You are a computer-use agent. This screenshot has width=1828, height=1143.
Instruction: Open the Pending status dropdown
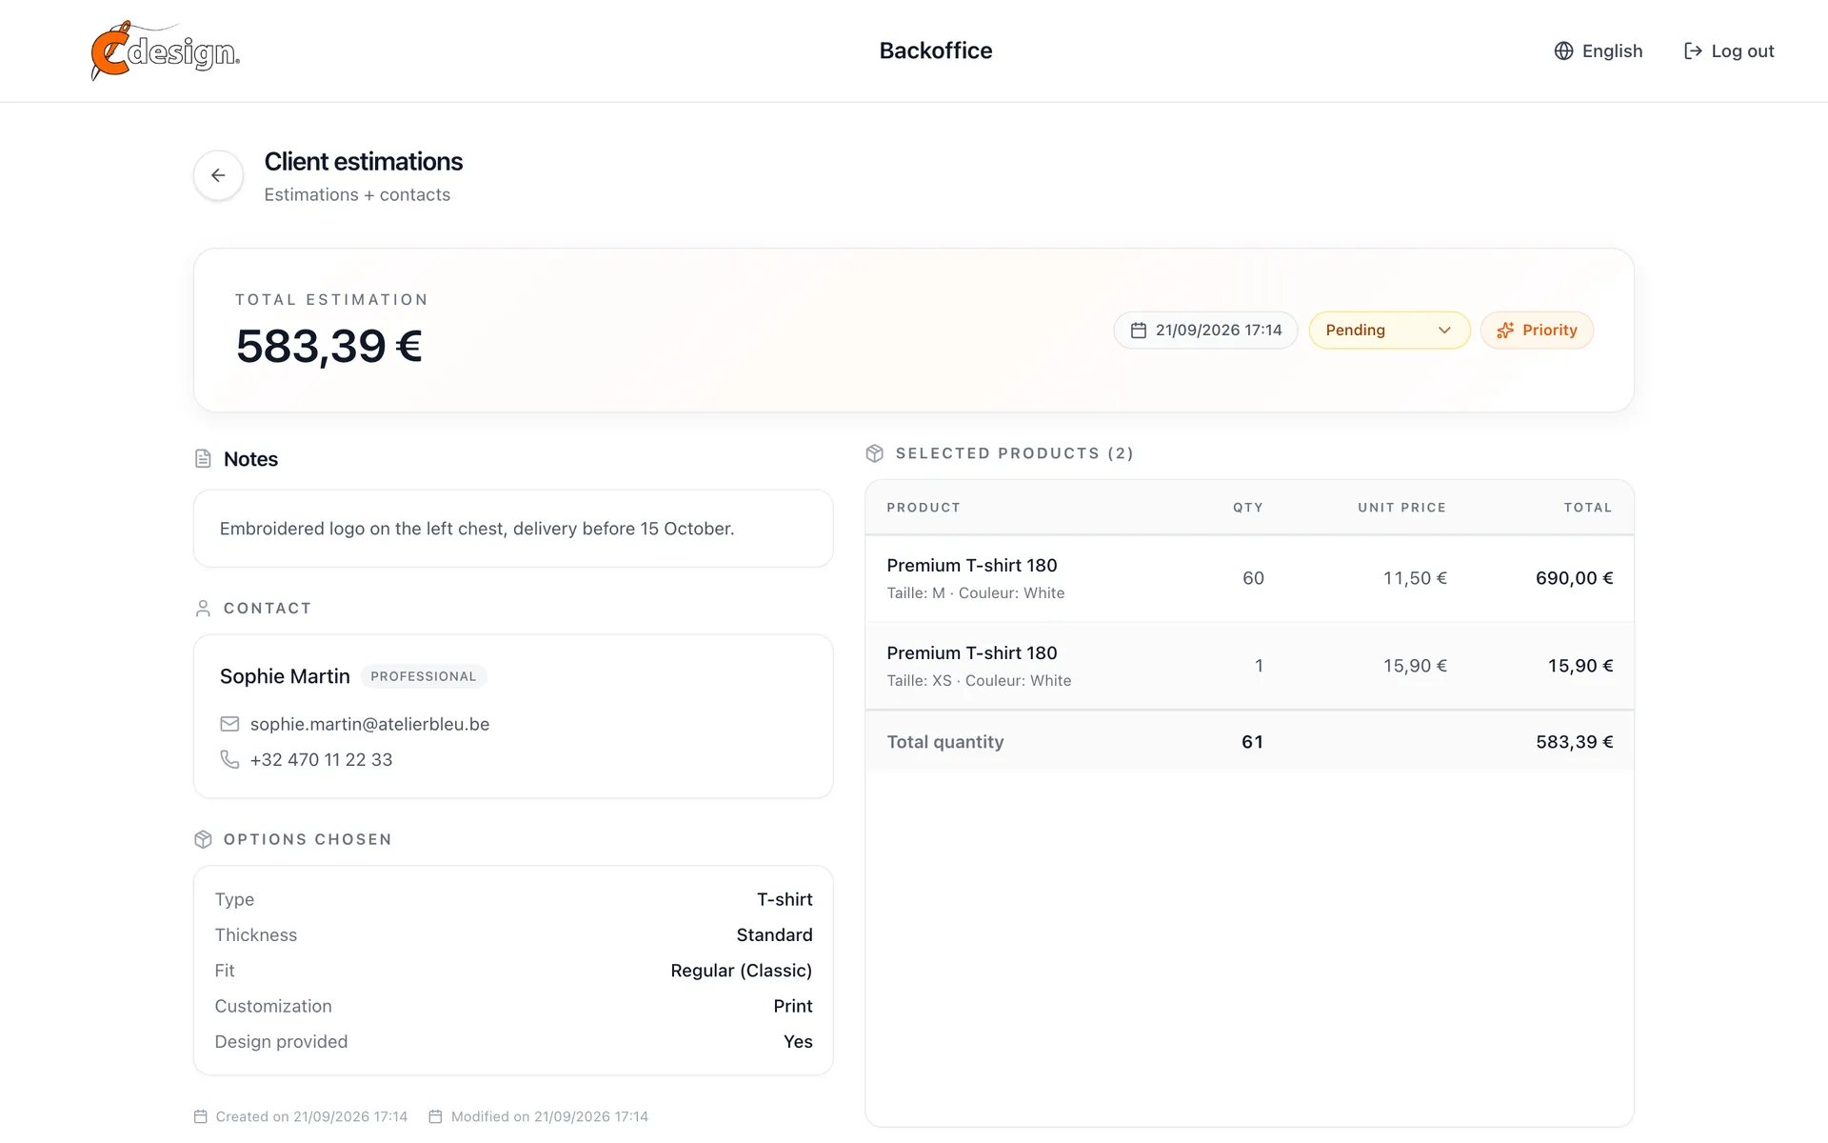click(1389, 331)
